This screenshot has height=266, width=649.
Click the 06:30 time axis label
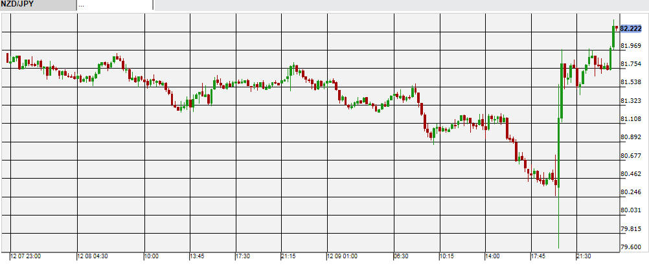point(402,256)
